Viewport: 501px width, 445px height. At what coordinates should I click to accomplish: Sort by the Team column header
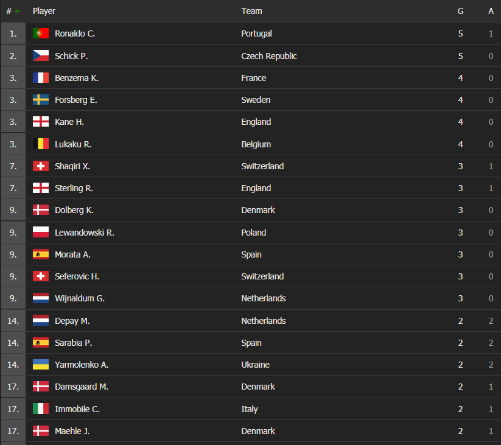(x=251, y=11)
